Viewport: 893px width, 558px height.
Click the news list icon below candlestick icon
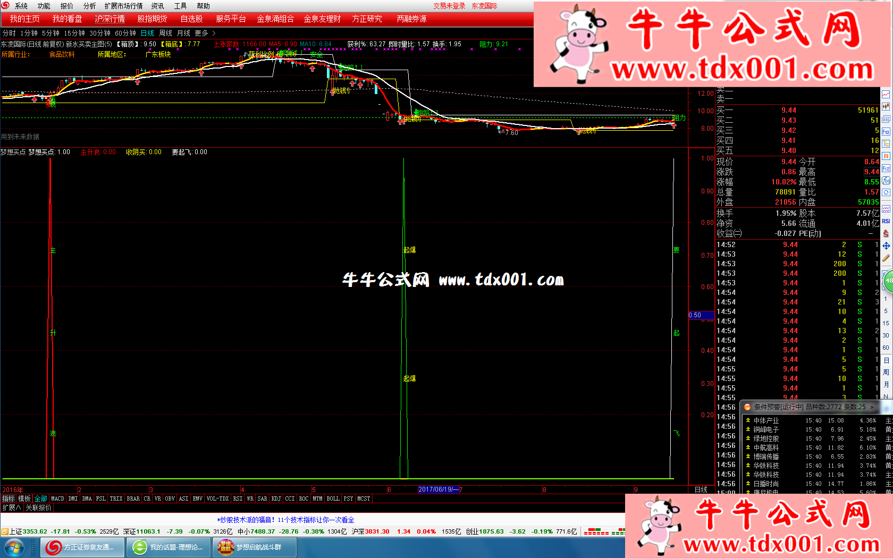click(886, 119)
